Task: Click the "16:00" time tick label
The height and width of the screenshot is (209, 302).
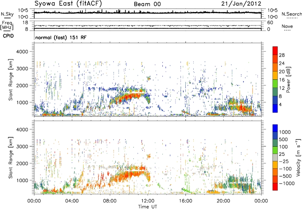Action: pyautogui.click(x=185, y=201)
